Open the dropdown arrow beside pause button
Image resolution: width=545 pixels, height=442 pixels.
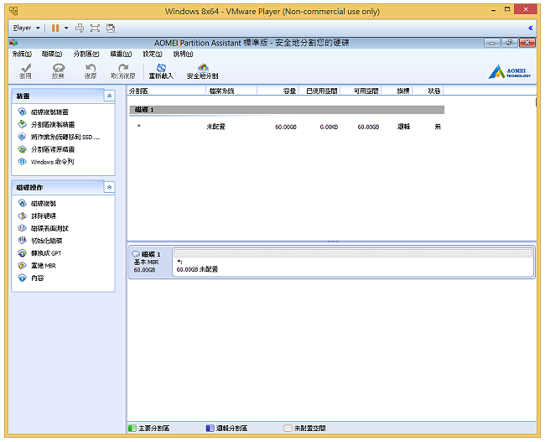point(66,29)
